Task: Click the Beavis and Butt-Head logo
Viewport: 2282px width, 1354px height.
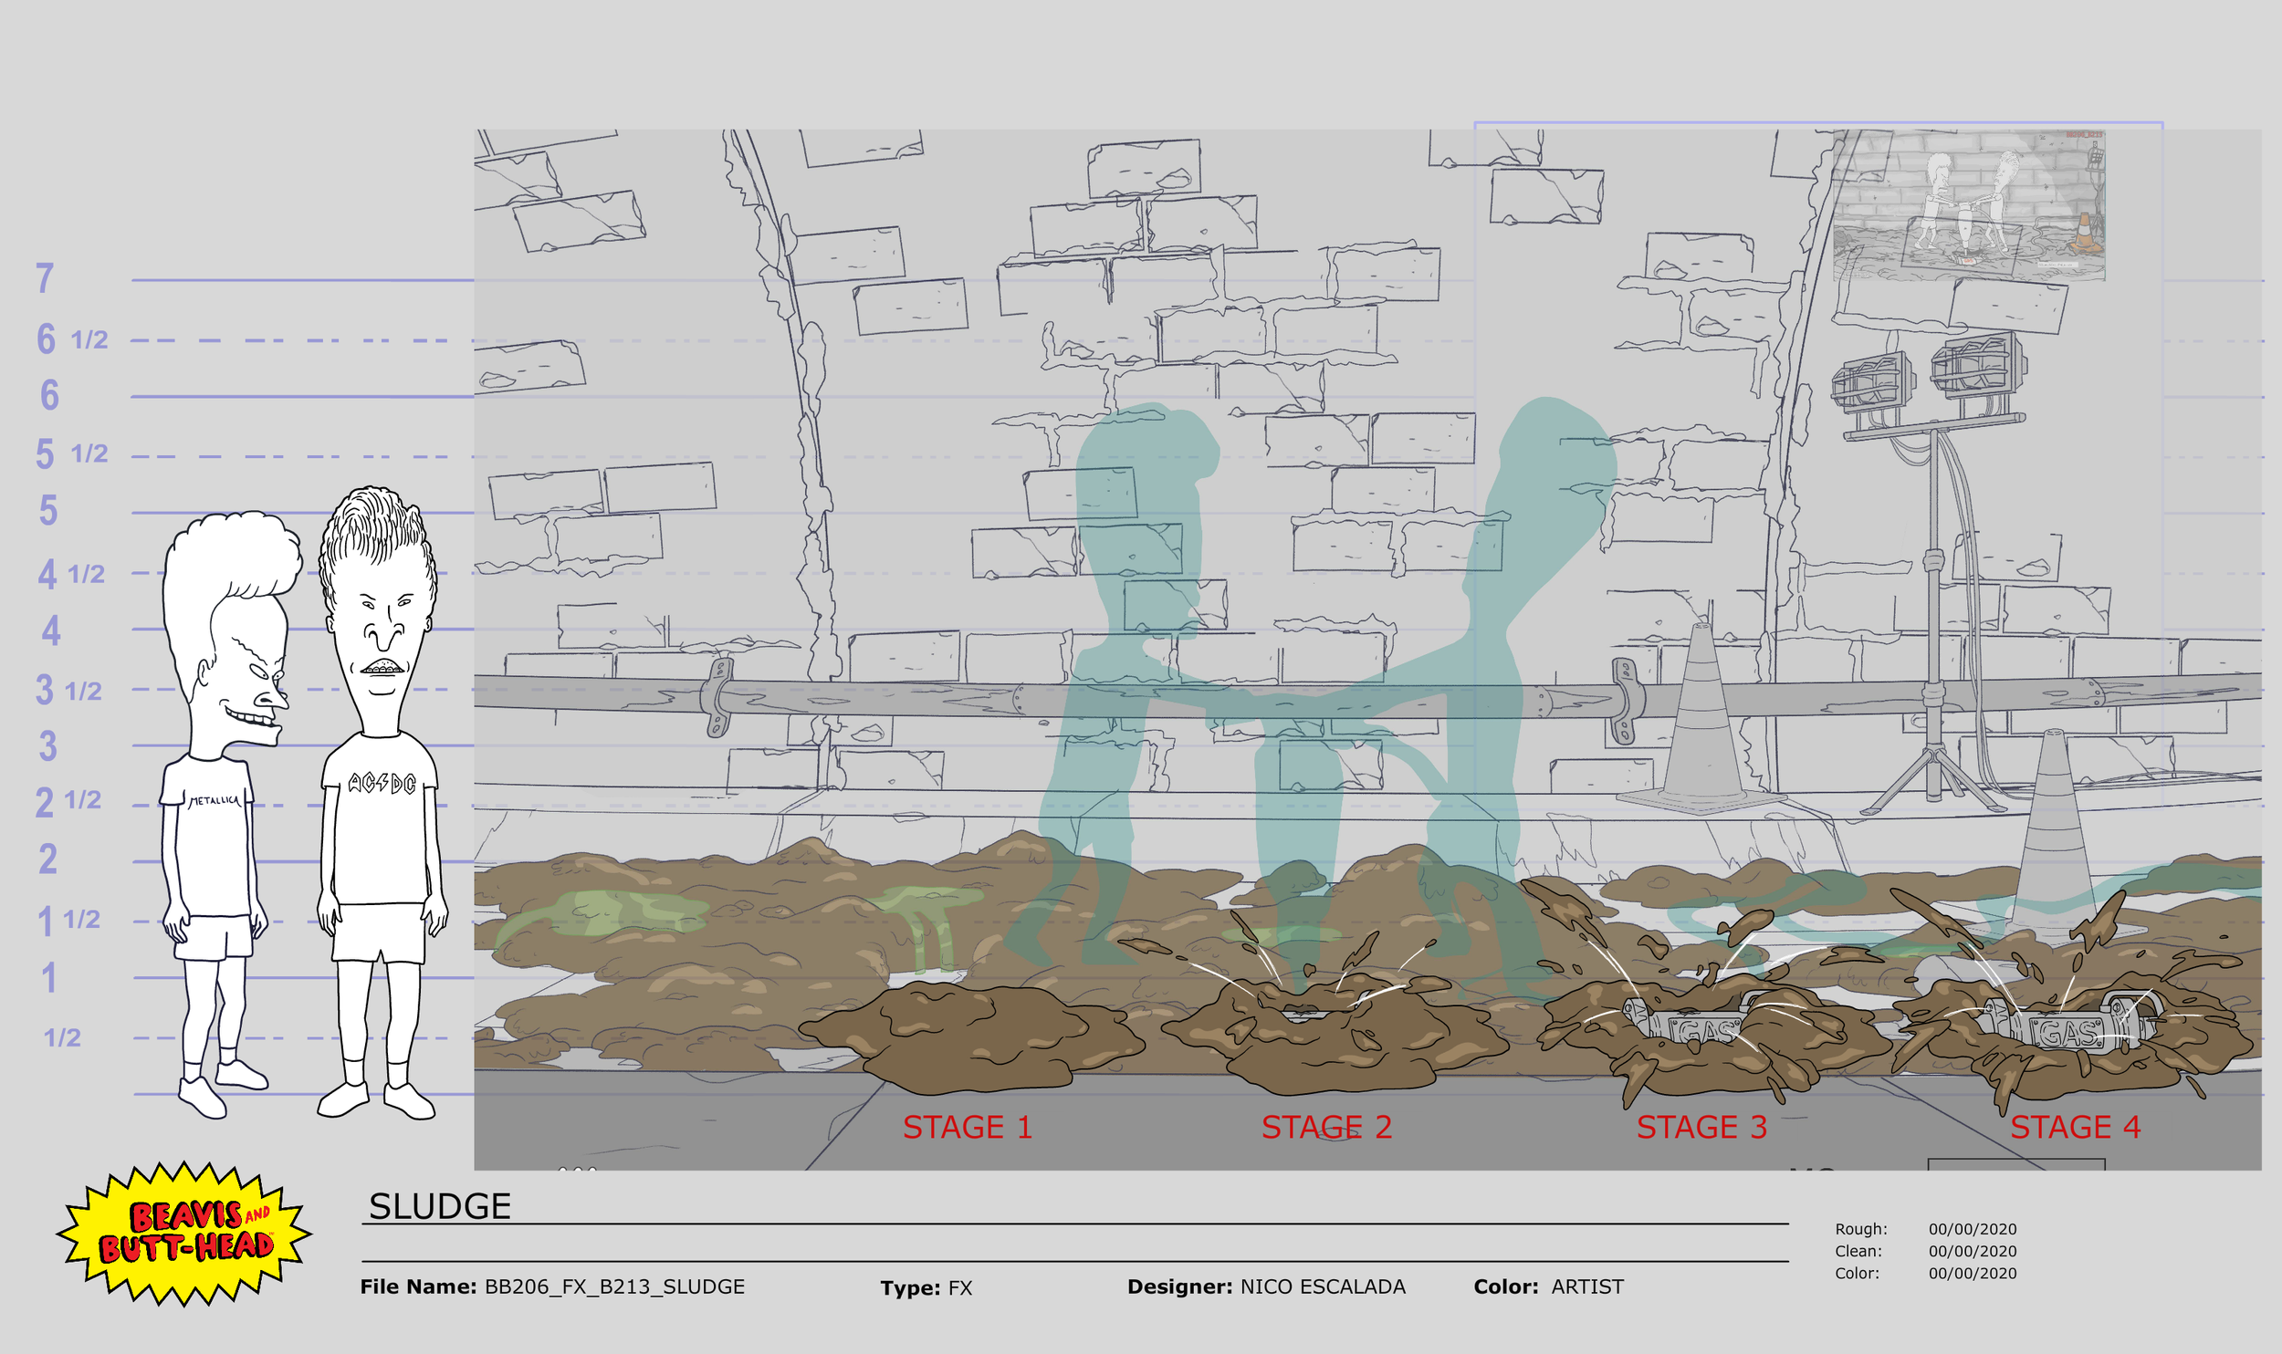Action: click(185, 1232)
